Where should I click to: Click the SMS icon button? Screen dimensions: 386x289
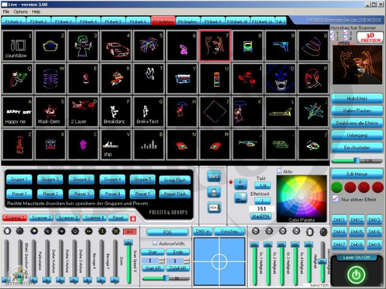pyautogui.click(x=215, y=177)
